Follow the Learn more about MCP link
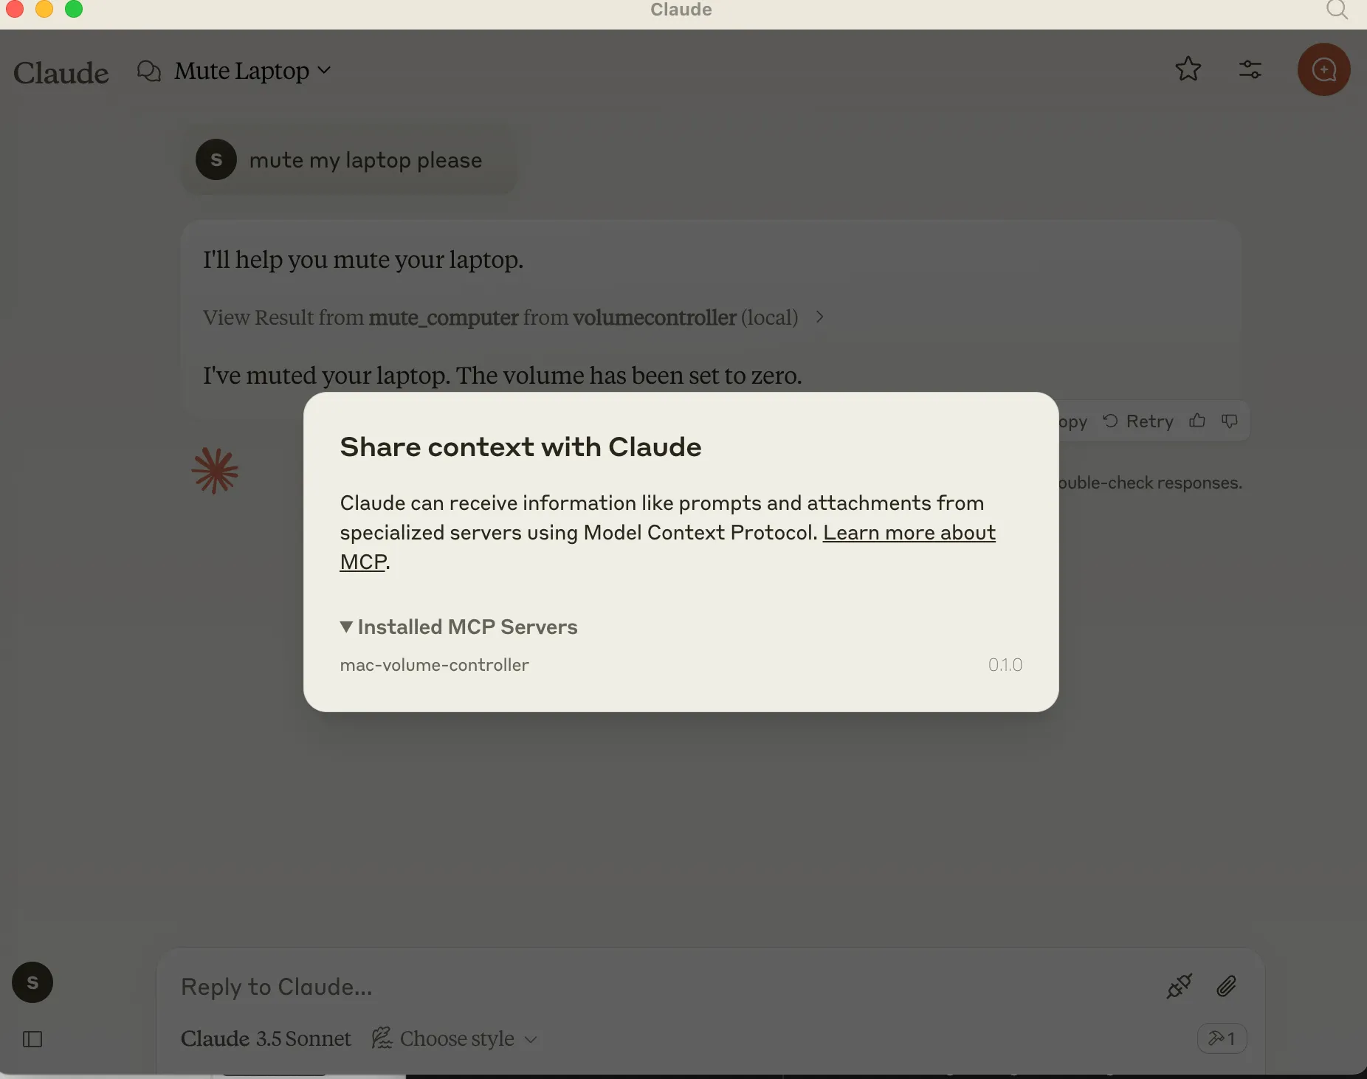The width and height of the screenshot is (1367, 1079). coord(909,533)
